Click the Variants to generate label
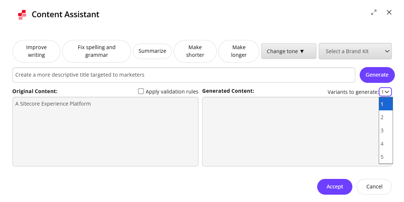This screenshot has width=404, height=202. (x=353, y=92)
